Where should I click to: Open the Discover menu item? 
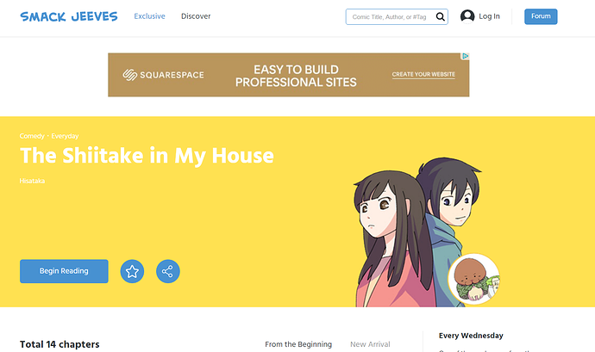[196, 16]
